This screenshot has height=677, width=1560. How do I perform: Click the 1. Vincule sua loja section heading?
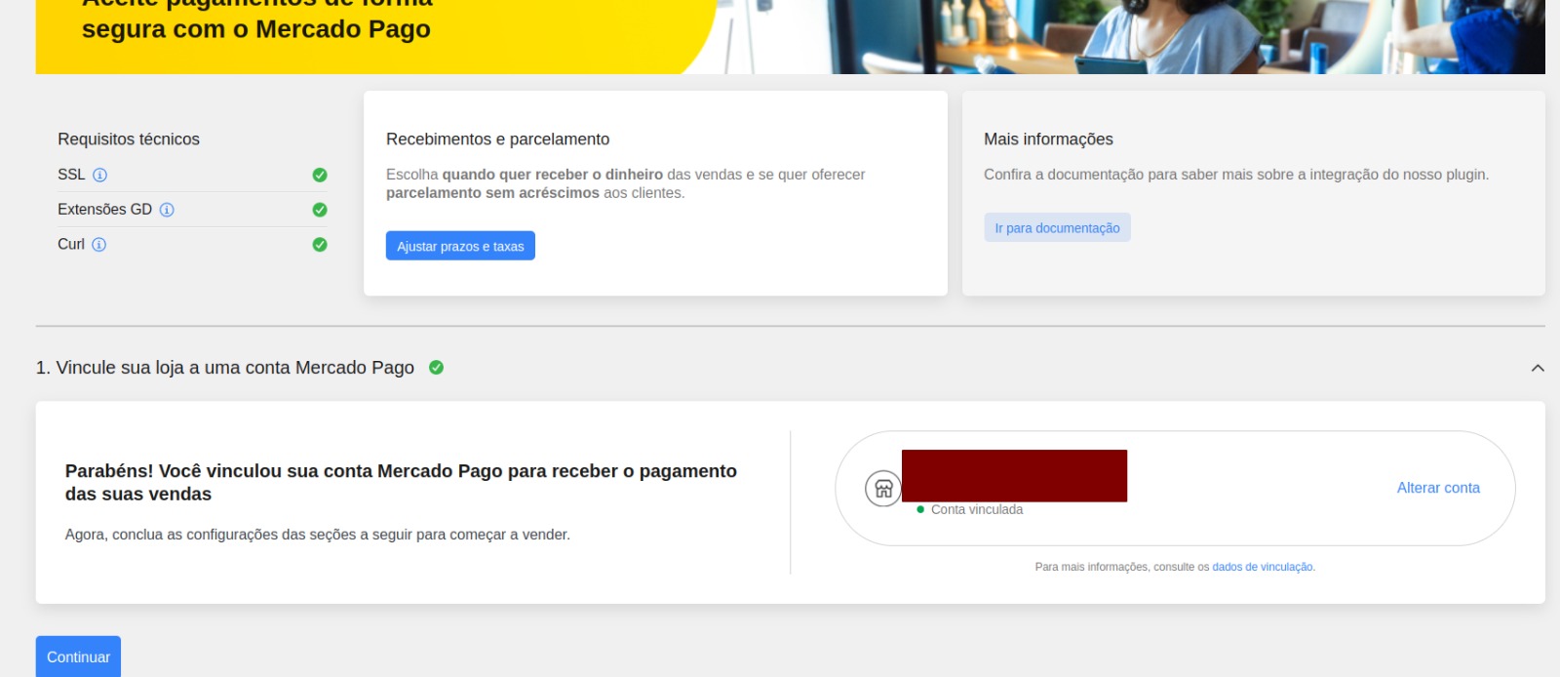pos(225,368)
